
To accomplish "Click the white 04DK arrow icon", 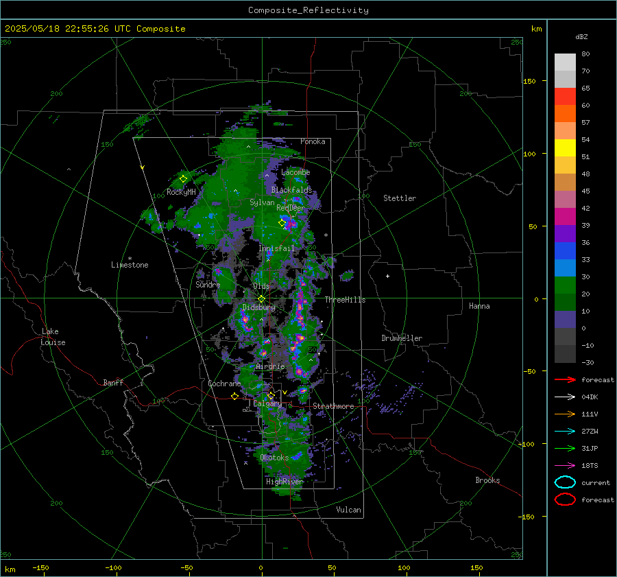I will (x=565, y=397).
